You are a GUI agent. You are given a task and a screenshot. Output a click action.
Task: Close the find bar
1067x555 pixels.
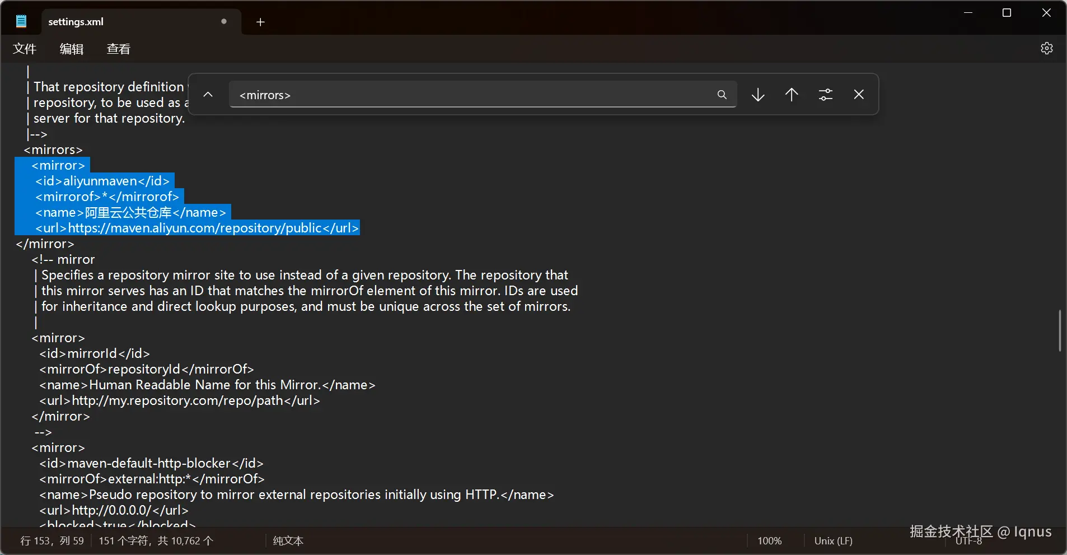click(x=859, y=95)
